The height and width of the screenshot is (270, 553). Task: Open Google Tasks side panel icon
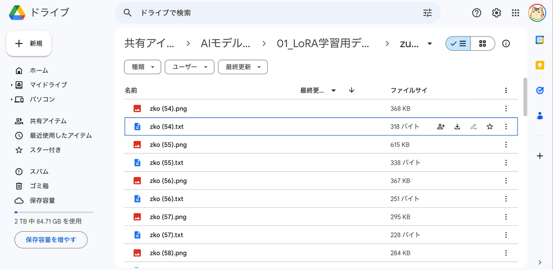(x=540, y=90)
